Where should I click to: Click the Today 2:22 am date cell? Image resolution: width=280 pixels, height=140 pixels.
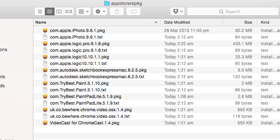tap(179, 44)
